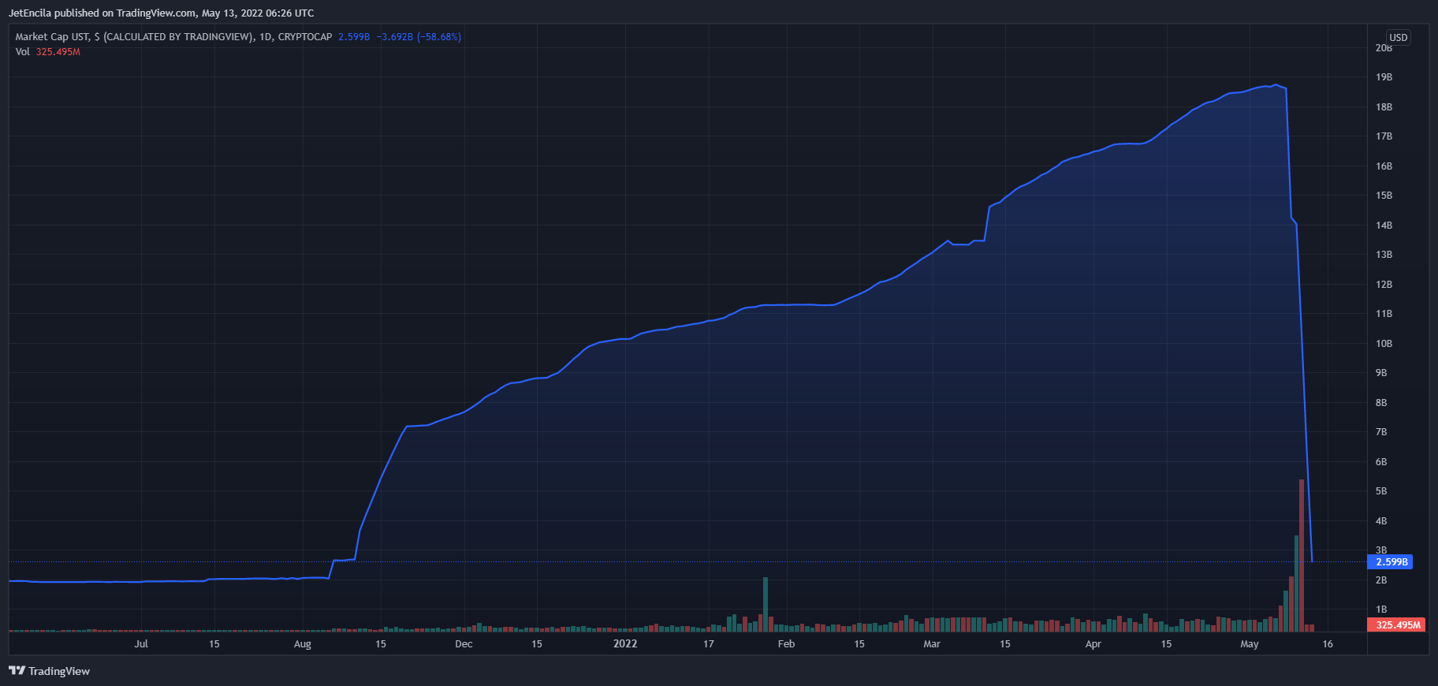Click the Aug label on time axis
The image size is (1438, 686).
click(x=303, y=644)
